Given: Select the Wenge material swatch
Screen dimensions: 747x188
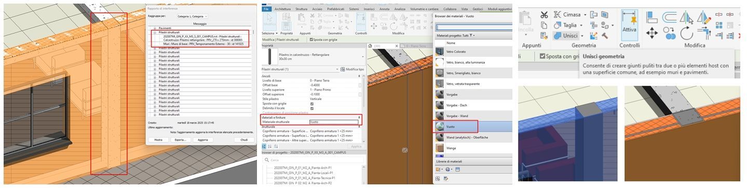Looking at the screenshot, I should [440, 148].
